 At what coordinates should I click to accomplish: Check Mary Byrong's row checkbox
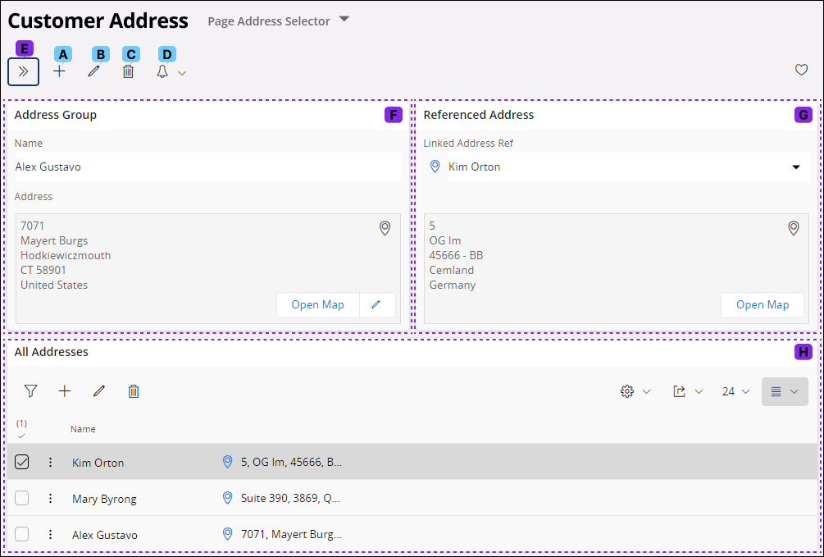pos(21,498)
